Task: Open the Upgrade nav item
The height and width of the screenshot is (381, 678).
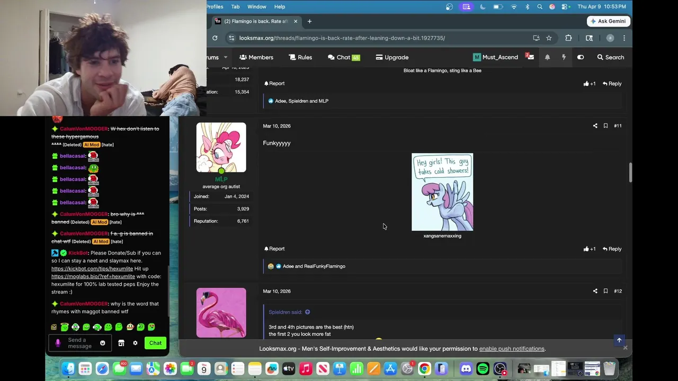Action: [x=392, y=57]
